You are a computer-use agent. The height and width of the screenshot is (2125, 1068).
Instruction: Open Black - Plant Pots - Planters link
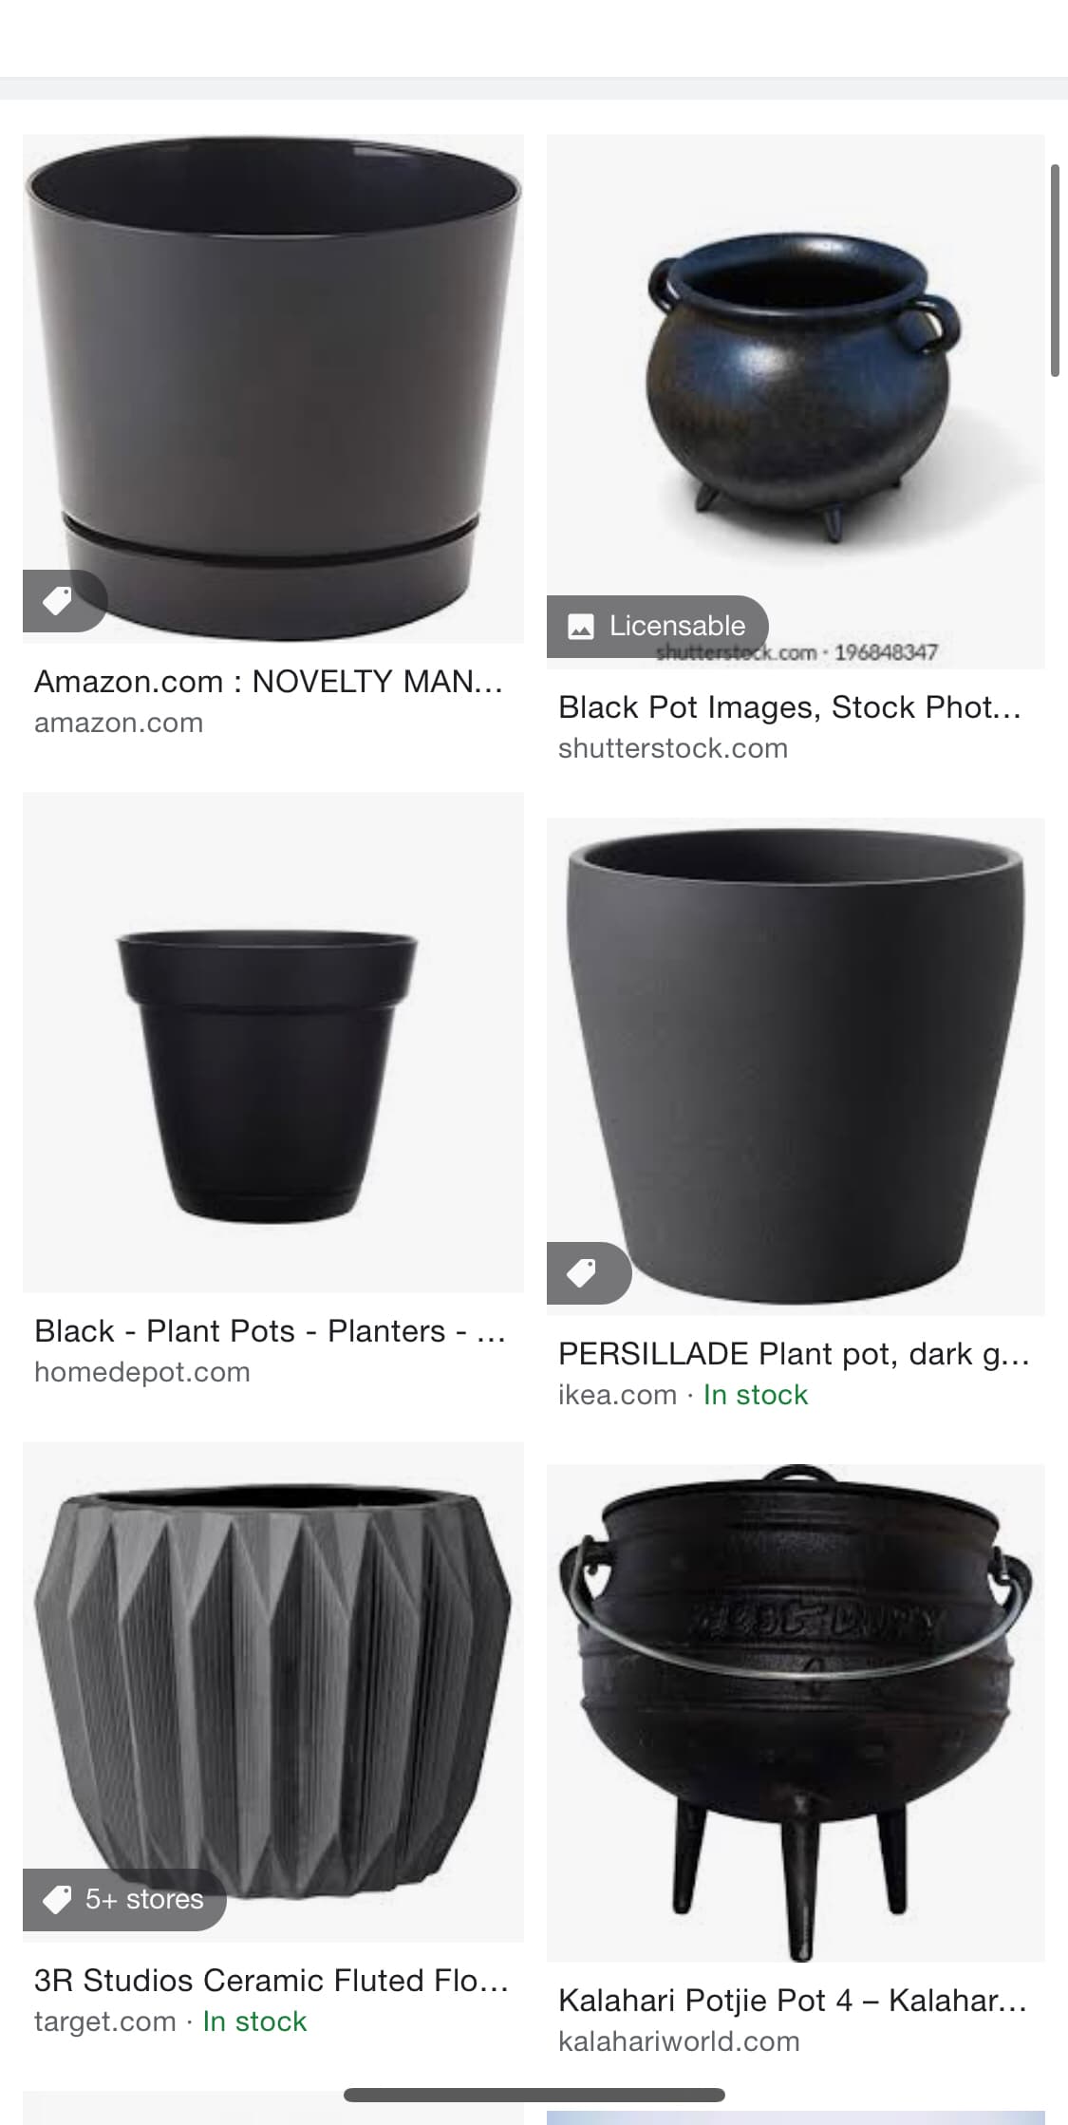[x=271, y=1331]
